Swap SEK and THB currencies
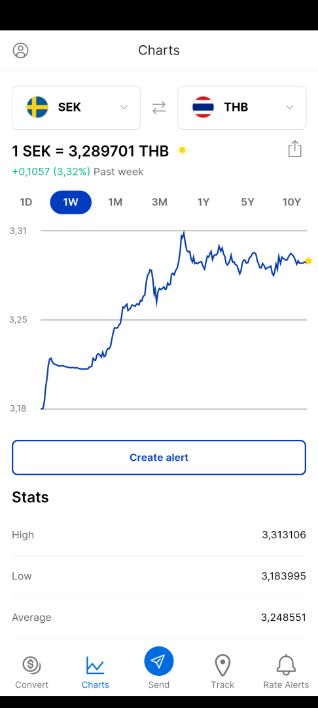 pyautogui.click(x=158, y=108)
